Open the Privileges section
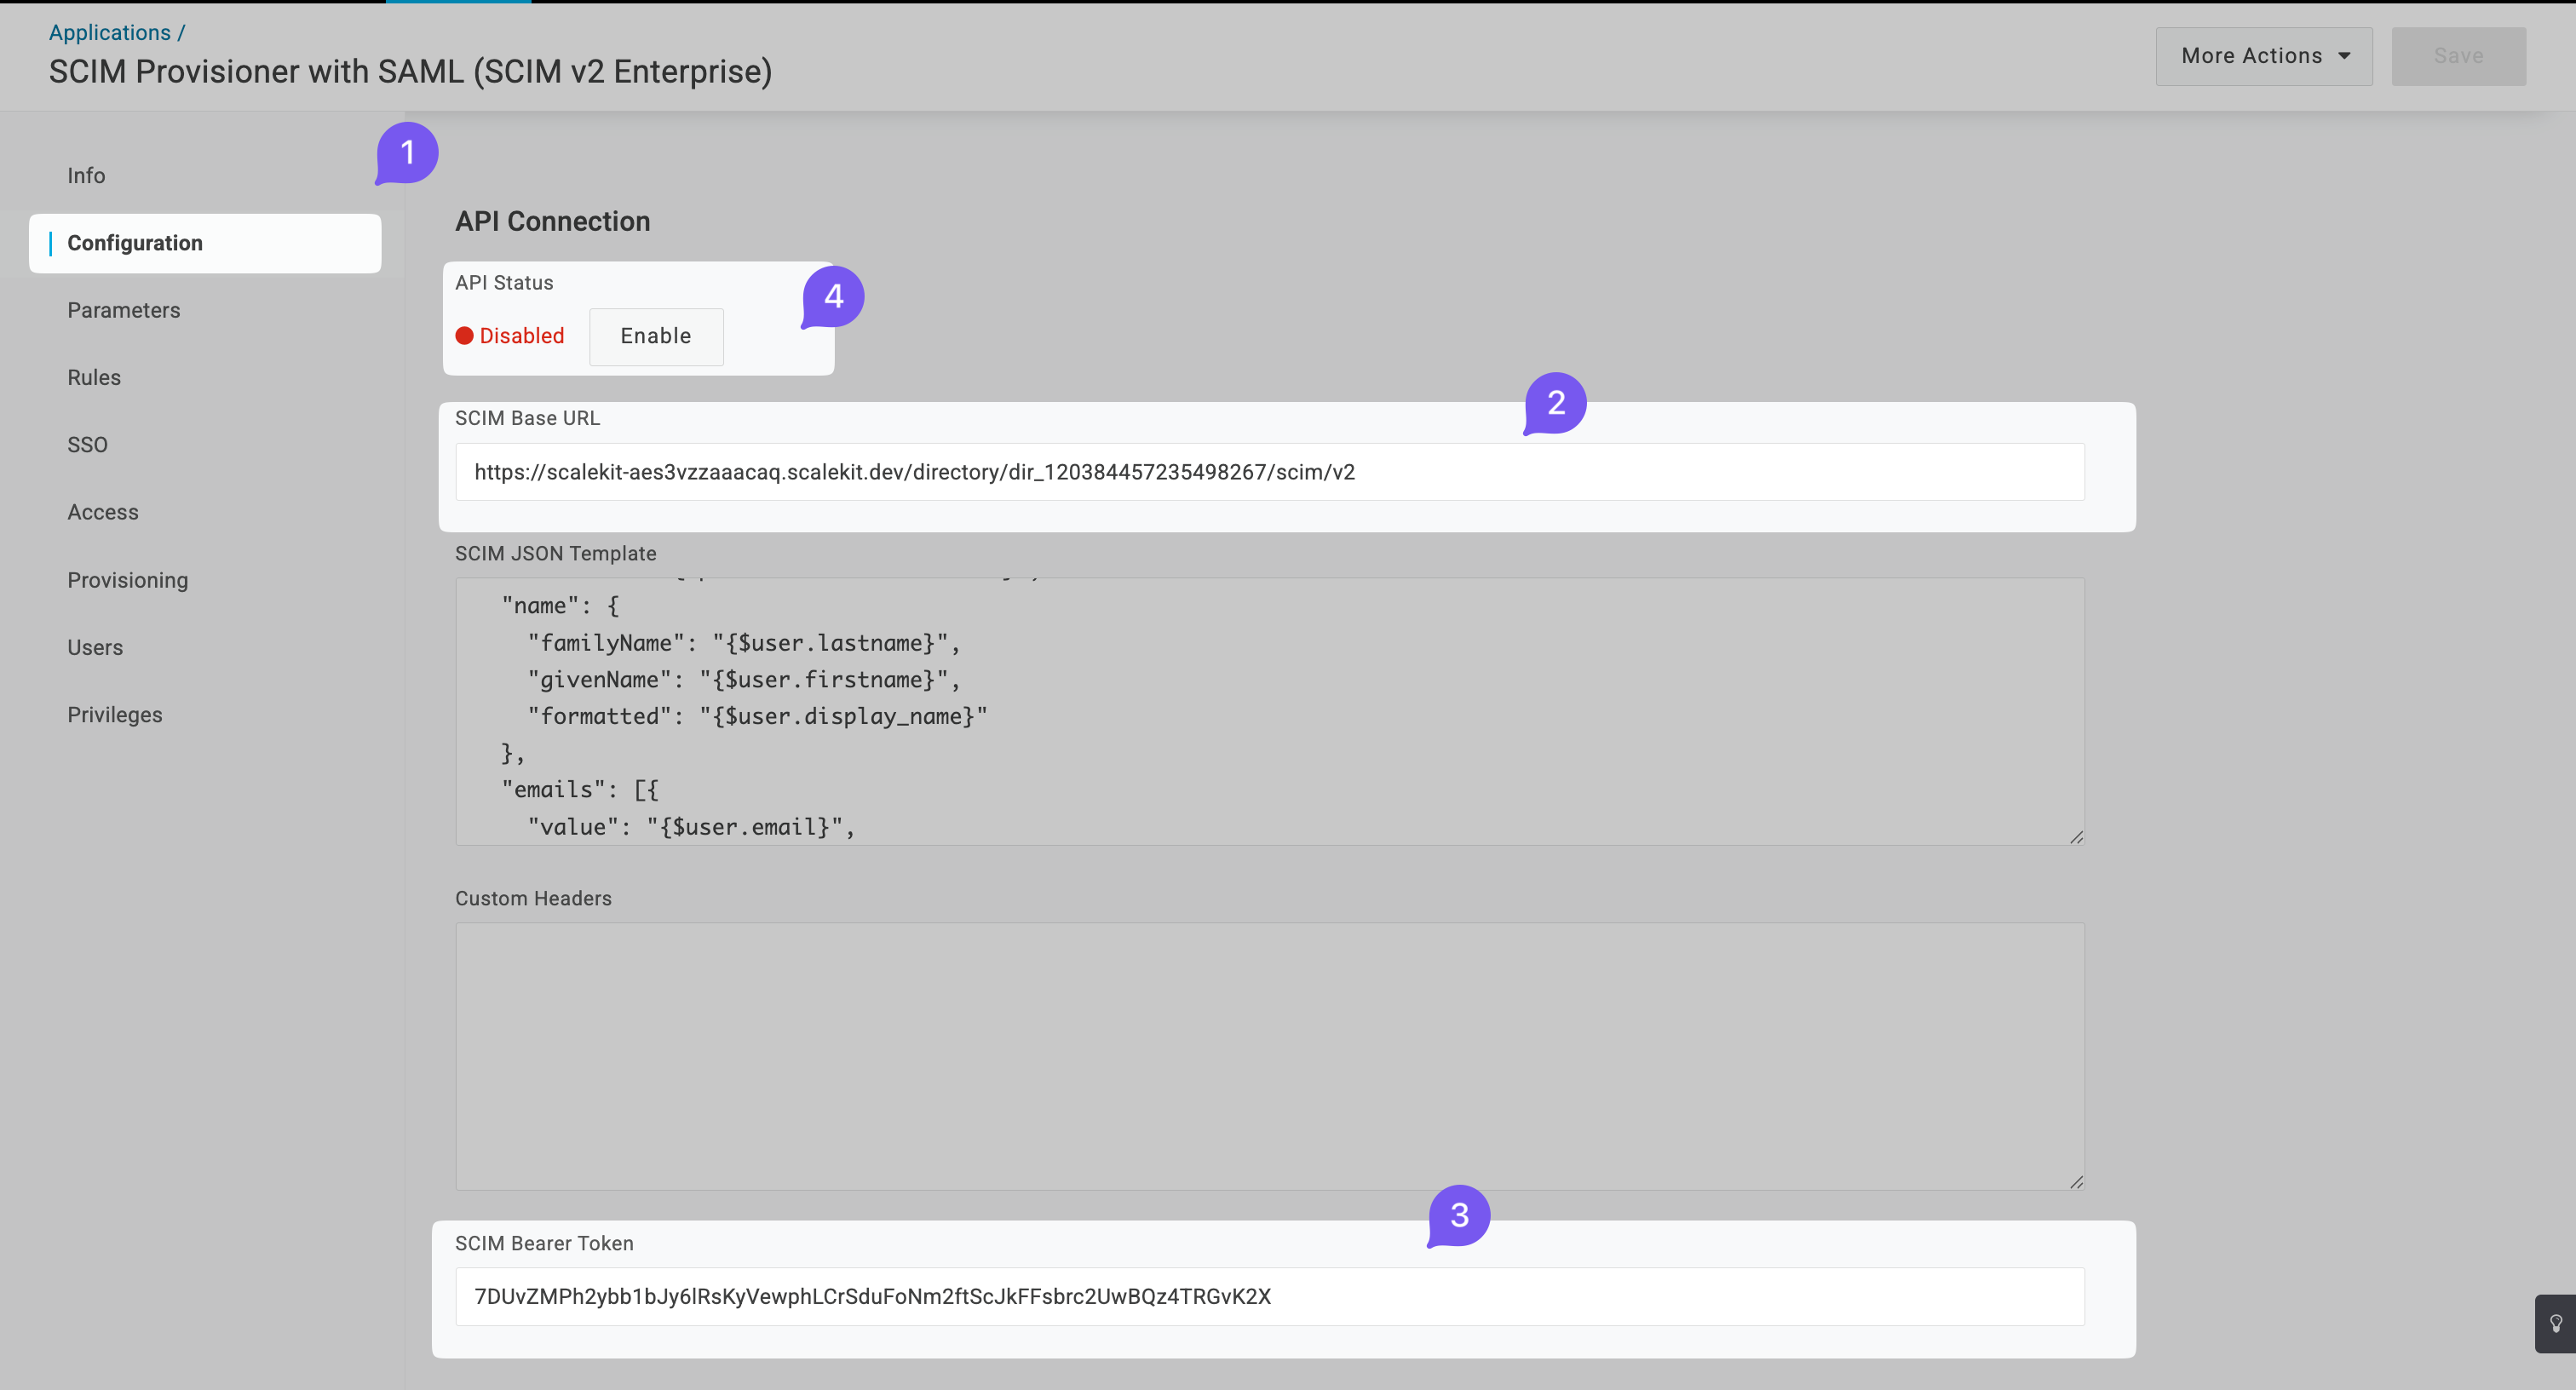The width and height of the screenshot is (2576, 1390). tap(114, 714)
